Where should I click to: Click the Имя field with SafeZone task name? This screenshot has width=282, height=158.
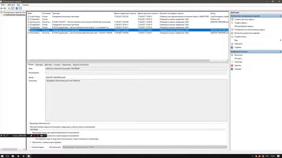pos(136,68)
